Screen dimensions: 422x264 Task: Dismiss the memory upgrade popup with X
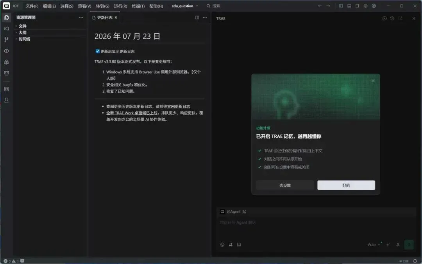[x=373, y=81]
